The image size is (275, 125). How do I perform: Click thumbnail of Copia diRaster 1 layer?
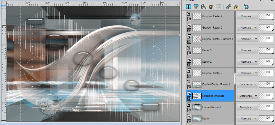[x=197, y=107]
